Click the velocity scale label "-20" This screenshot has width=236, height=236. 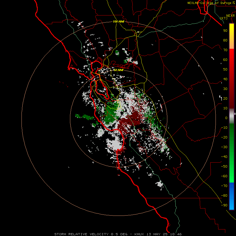pos(224,137)
